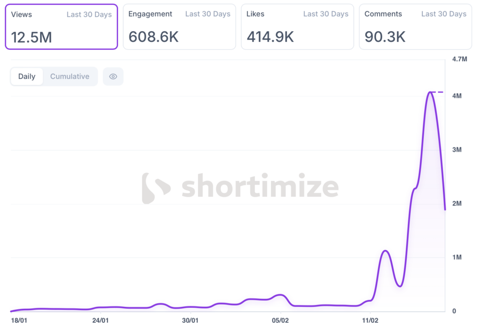
Task: Click the 18/01 date axis label
Action: point(19,320)
